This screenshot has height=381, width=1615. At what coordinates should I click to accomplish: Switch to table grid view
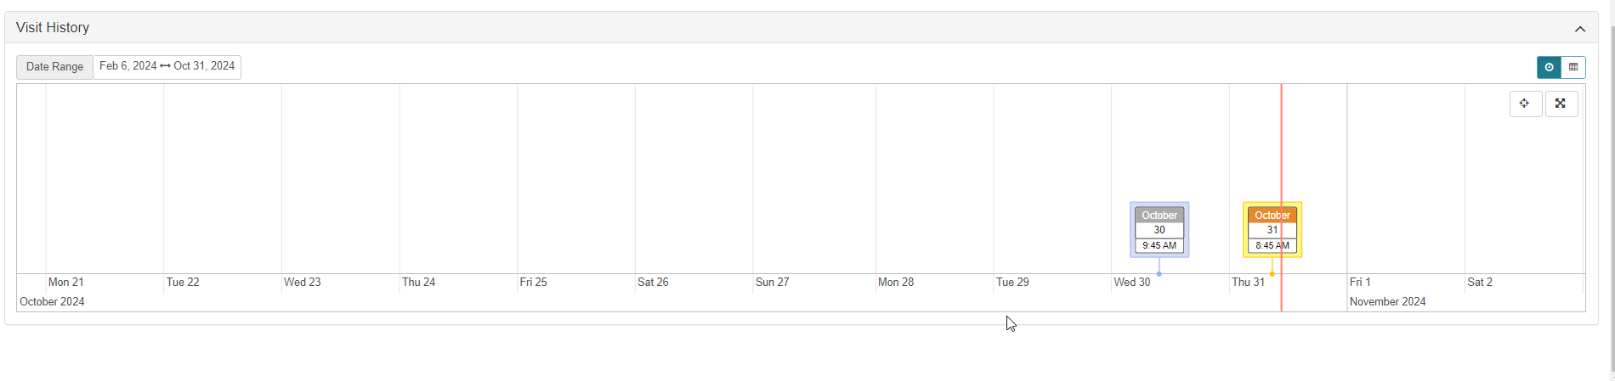1573,67
